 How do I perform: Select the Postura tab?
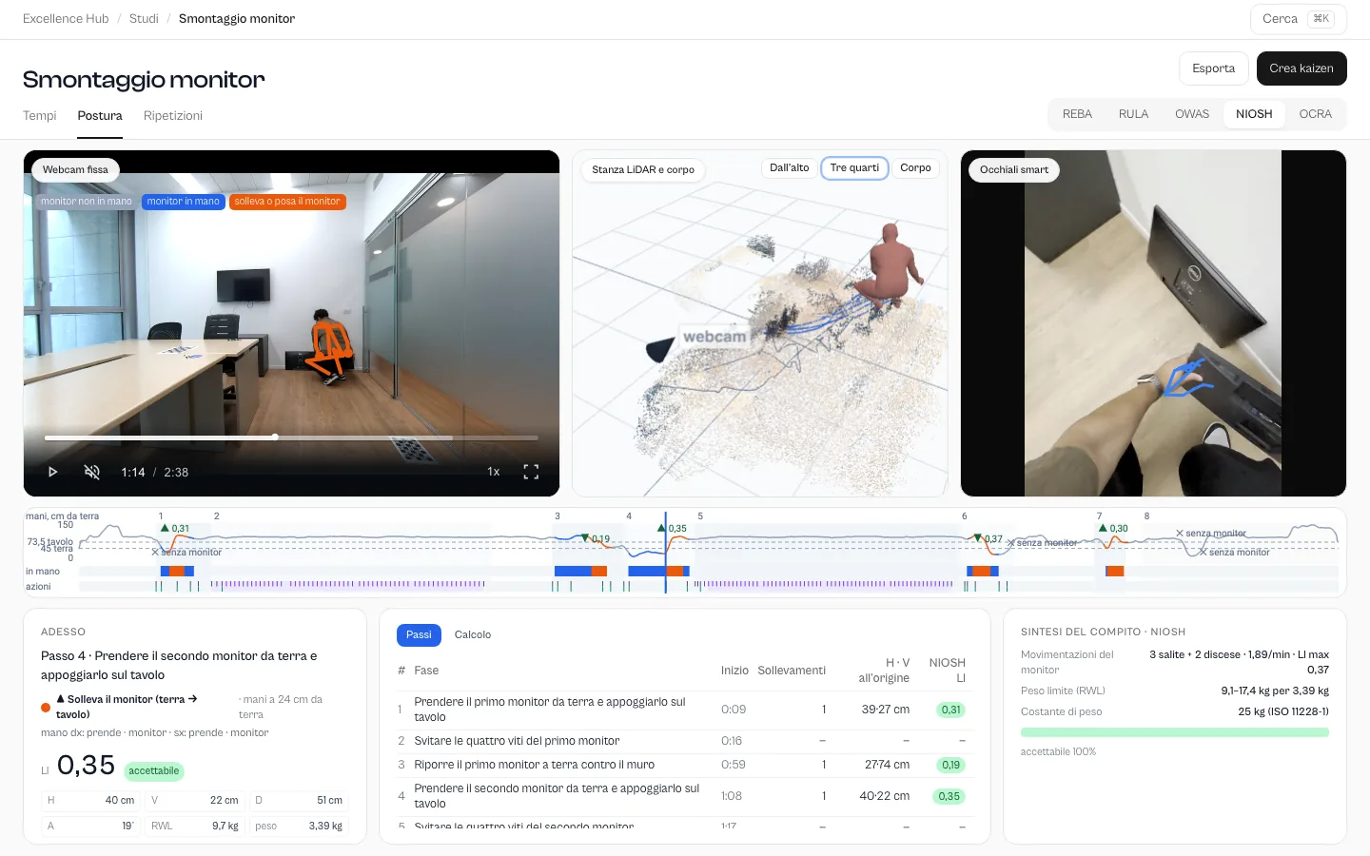[x=100, y=116]
